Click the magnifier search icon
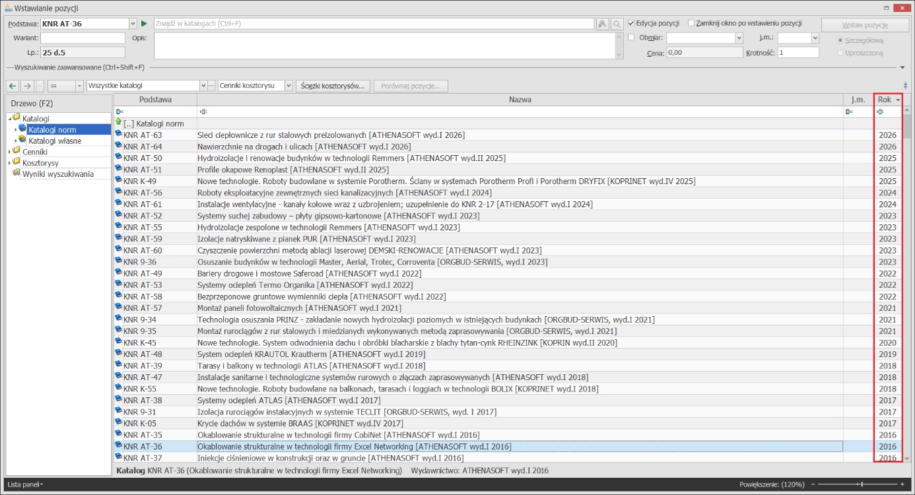The image size is (915, 495). click(617, 24)
